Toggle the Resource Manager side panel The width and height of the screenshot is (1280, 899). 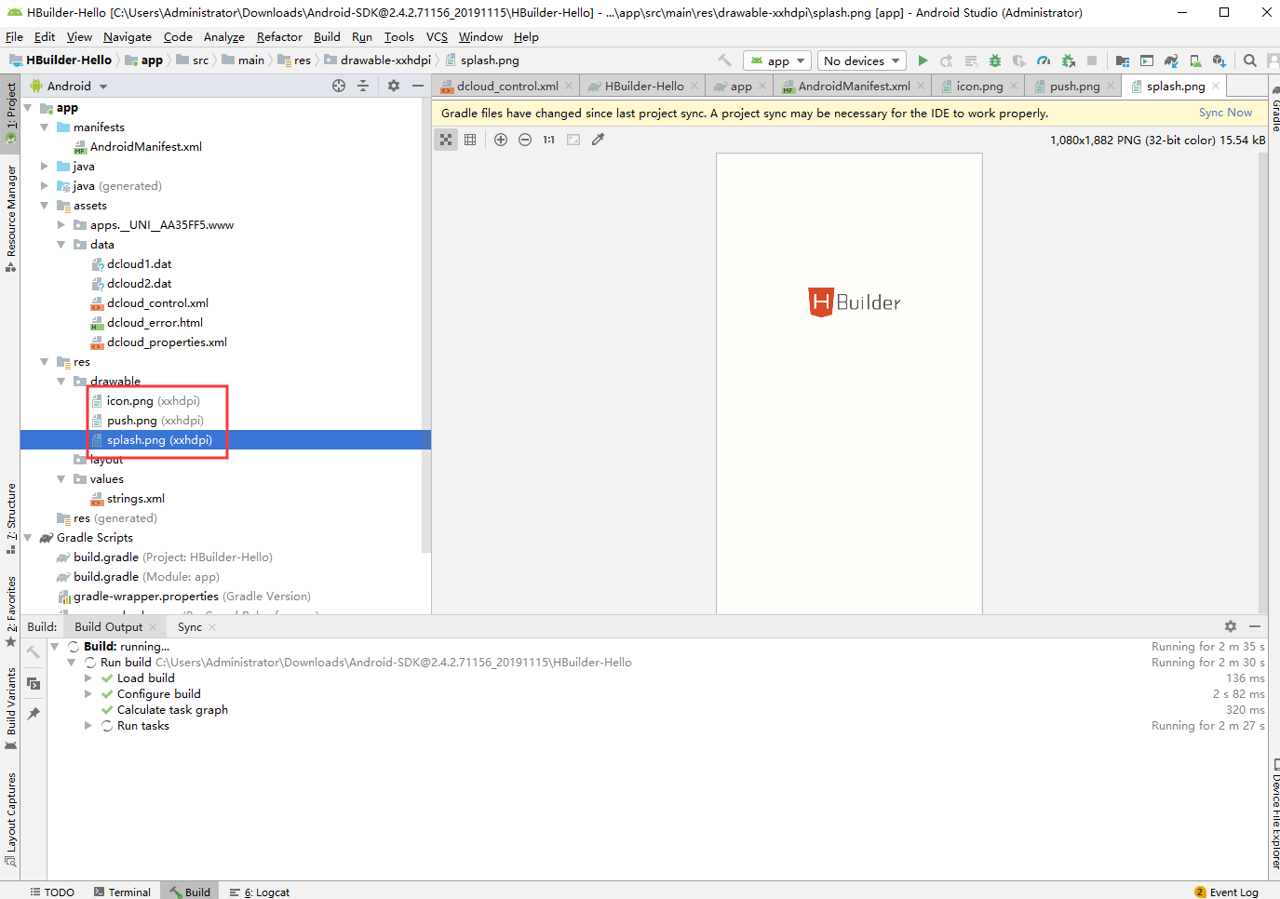(10, 218)
